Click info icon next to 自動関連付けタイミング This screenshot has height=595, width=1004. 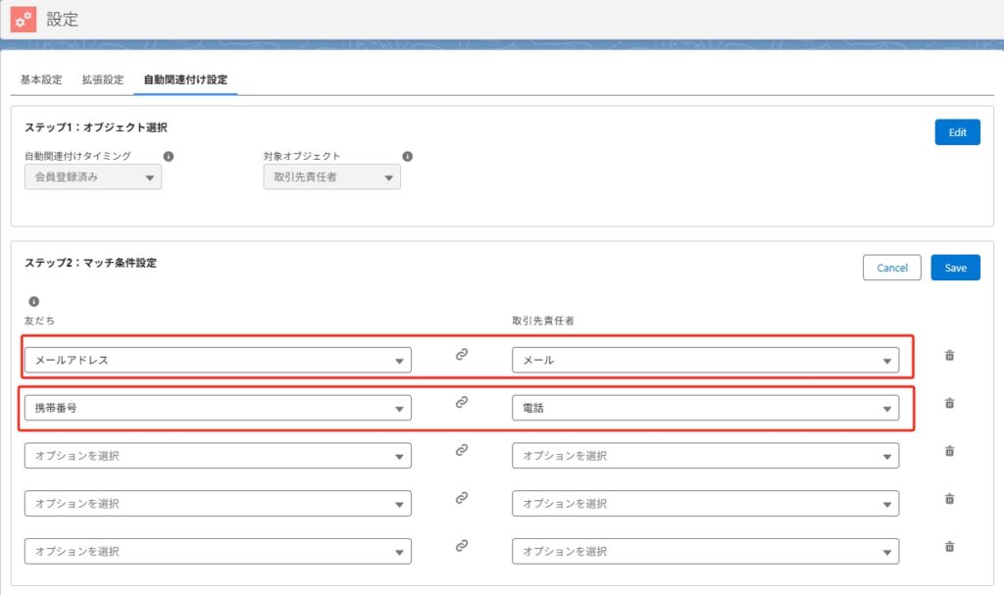tap(169, 156)
